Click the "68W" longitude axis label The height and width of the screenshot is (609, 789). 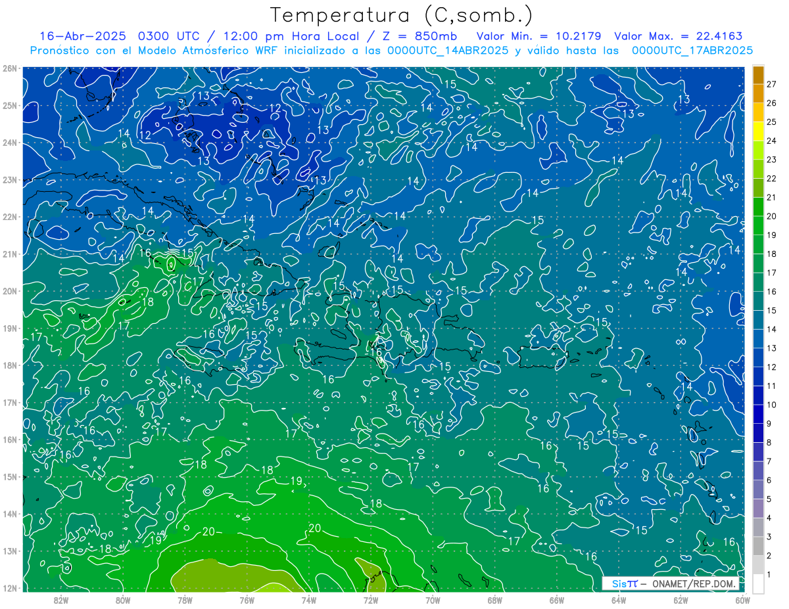[494, 600]
